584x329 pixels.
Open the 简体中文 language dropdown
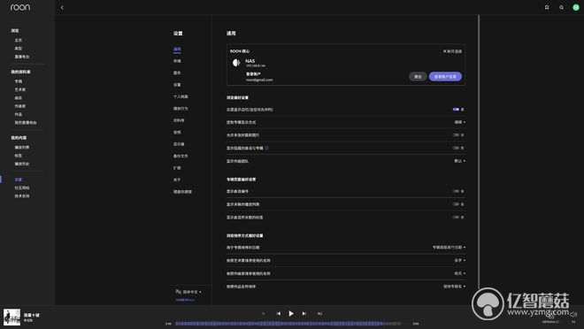pos(188,292)
